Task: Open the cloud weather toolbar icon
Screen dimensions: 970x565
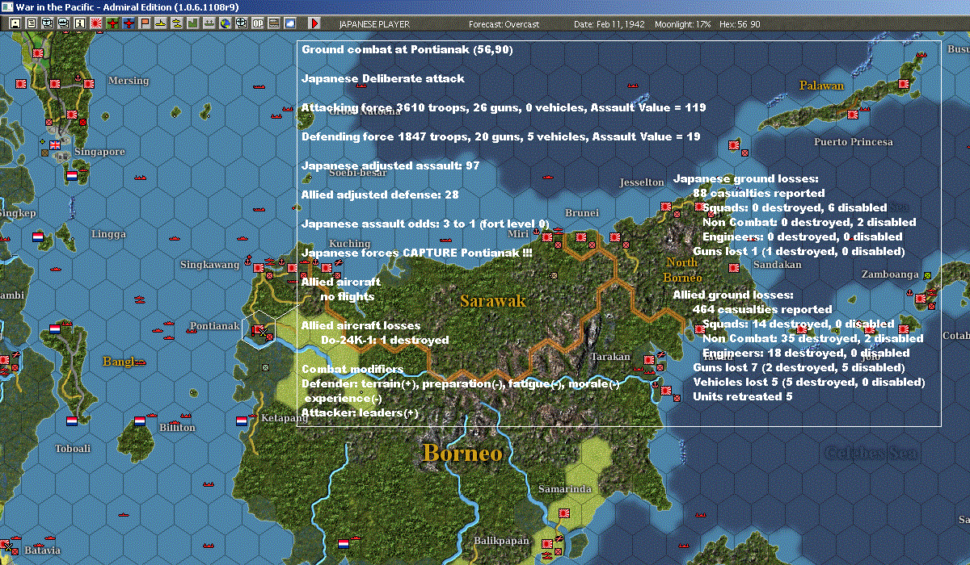Action: [290, 23]
